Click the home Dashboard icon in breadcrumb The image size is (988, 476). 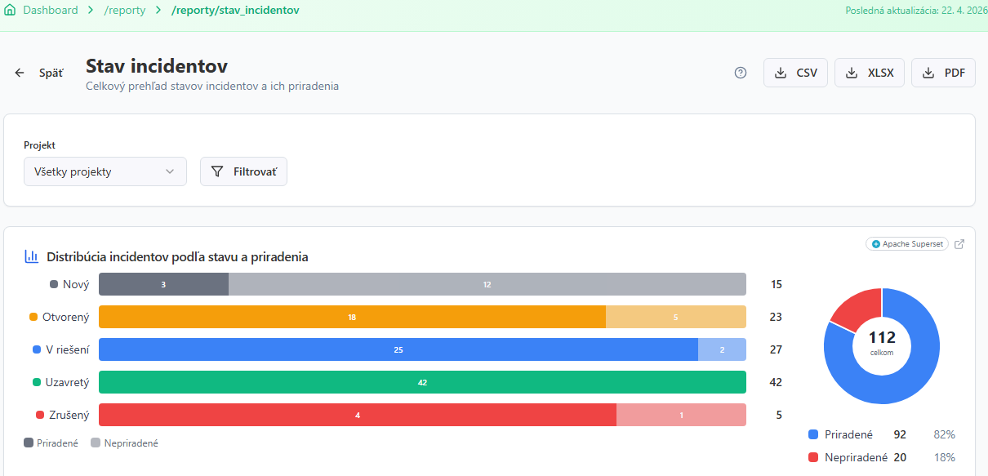pos(9,11)
